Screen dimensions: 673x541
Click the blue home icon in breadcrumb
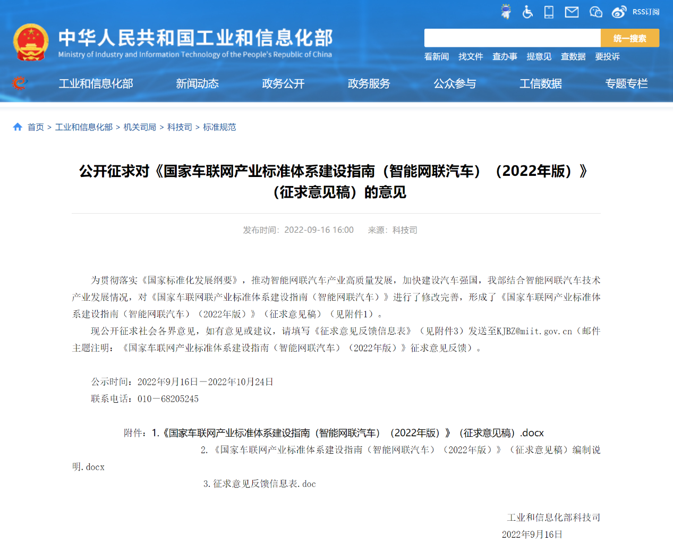18,126
